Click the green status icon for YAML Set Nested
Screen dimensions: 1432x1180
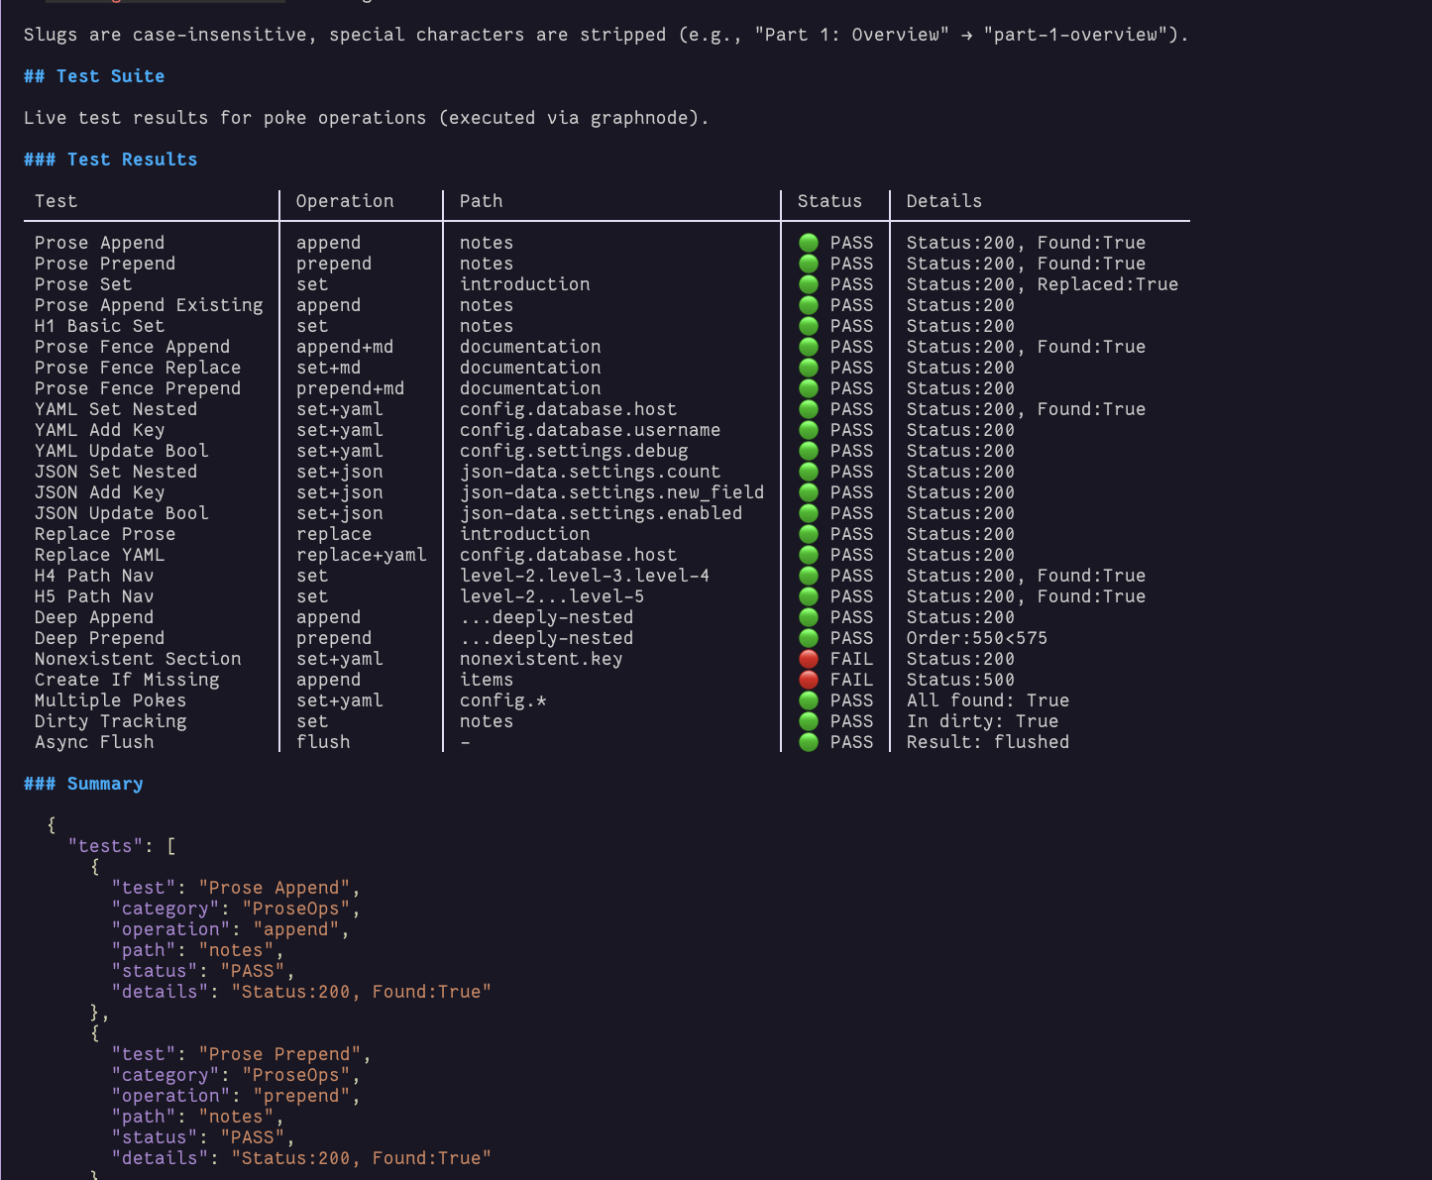pyautogui.click(x=809, y=409)
